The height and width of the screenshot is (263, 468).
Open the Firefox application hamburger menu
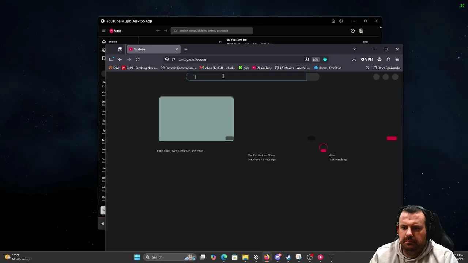pyautogui.click(x=397, y=60)
